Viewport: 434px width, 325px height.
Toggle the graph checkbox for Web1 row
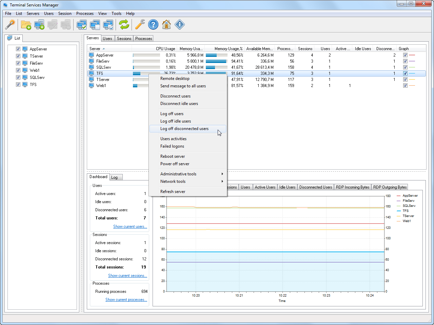(405, 86)
